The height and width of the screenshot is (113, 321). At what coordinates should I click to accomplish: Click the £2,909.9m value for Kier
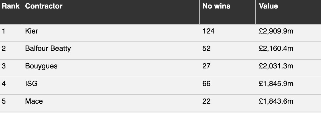click(x=276, y=31)
